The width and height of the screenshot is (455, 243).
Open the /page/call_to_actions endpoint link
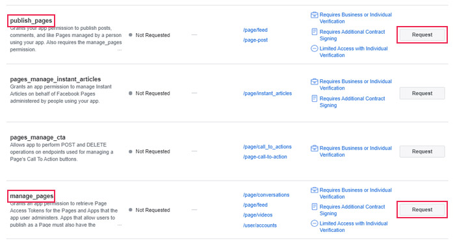[x=267, y=147]
